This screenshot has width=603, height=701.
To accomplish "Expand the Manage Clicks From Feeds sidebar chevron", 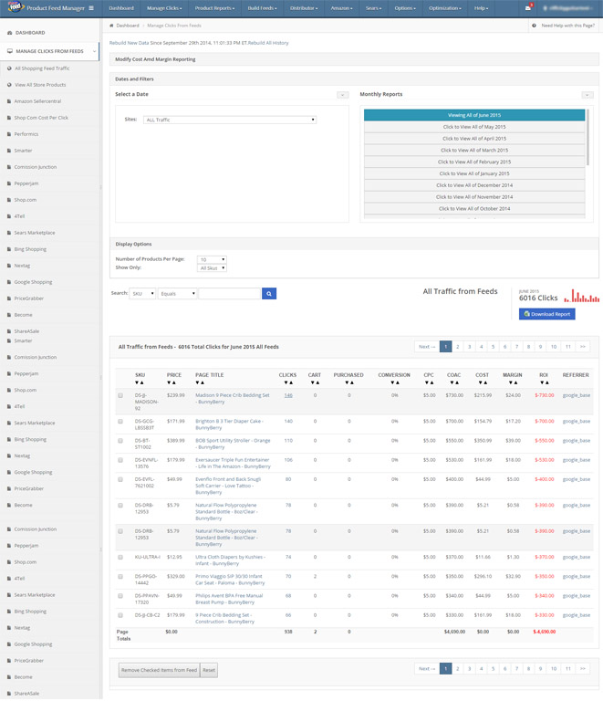I will point(94,51).
